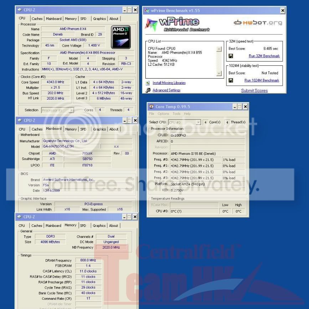309x309 pixels.
Task: Close the wPrime Benchmark window
Action: pos(283,11)
